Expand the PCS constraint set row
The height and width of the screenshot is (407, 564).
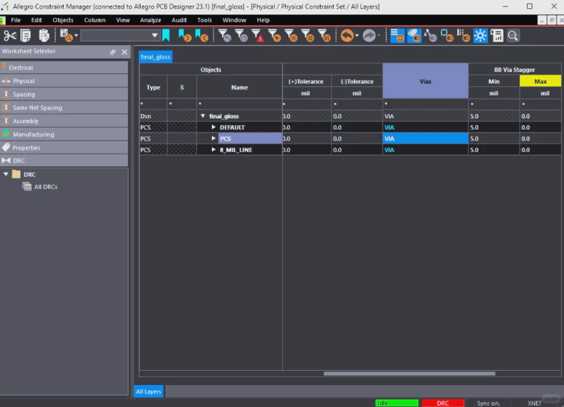pyautogui.click(x=213, y=139)
